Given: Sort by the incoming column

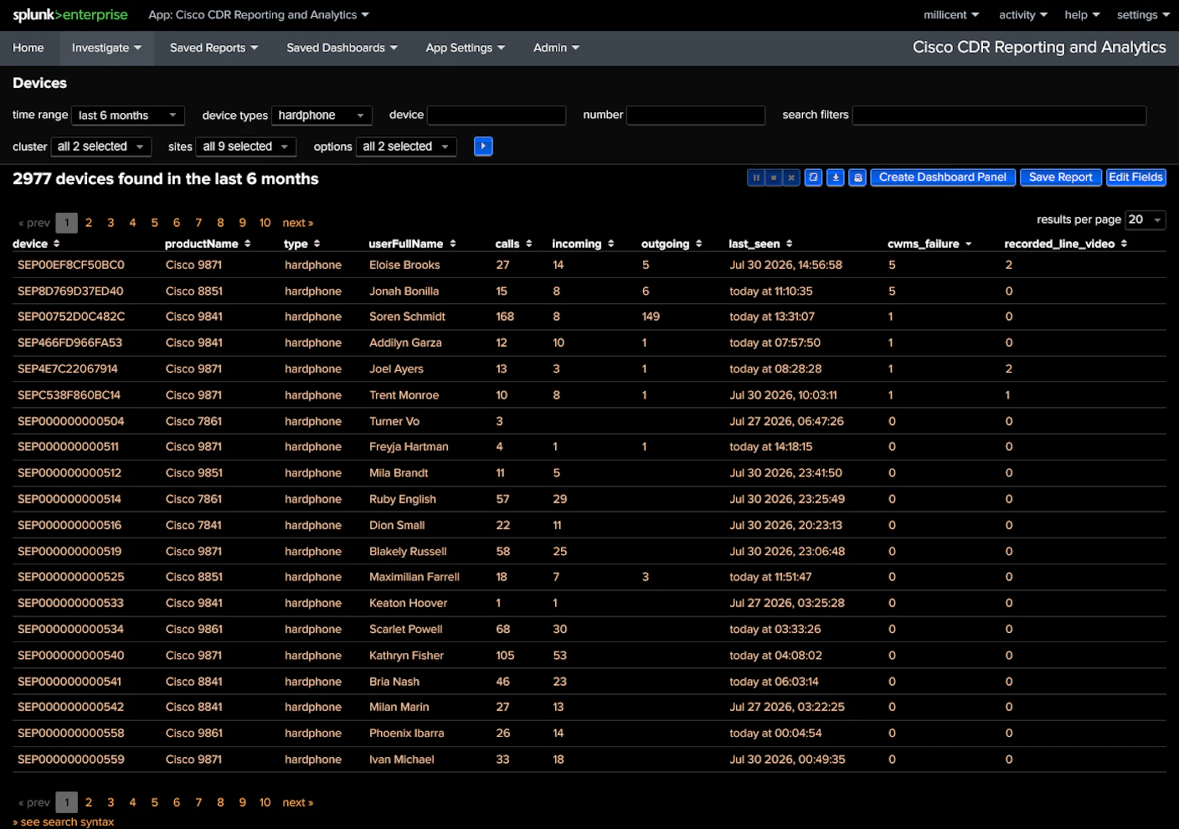Looking at the screenshot, I should [583, 244].
